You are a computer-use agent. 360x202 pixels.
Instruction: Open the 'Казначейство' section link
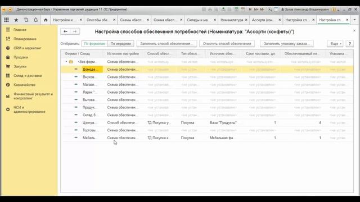tap(25, 85)
